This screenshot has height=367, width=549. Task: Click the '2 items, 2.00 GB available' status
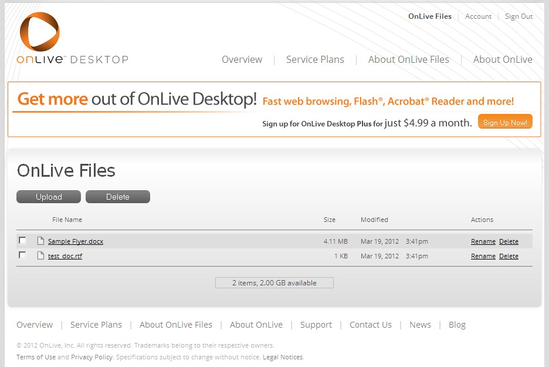274,282
